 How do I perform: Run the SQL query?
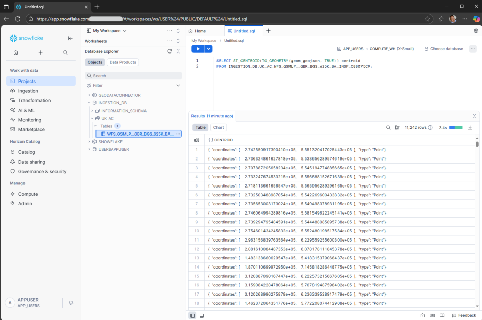tap(198, 49)
